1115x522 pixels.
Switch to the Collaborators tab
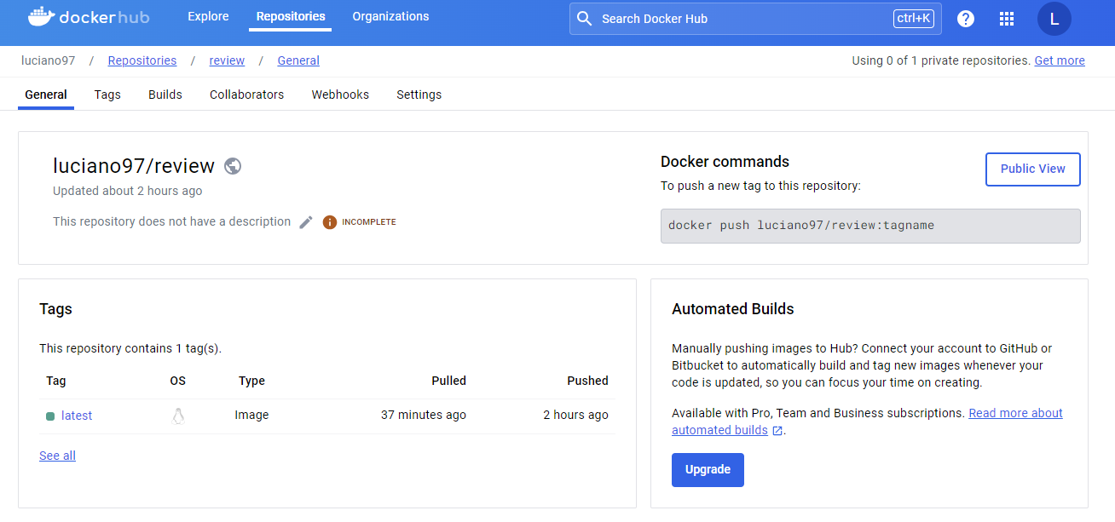(247, 95)
